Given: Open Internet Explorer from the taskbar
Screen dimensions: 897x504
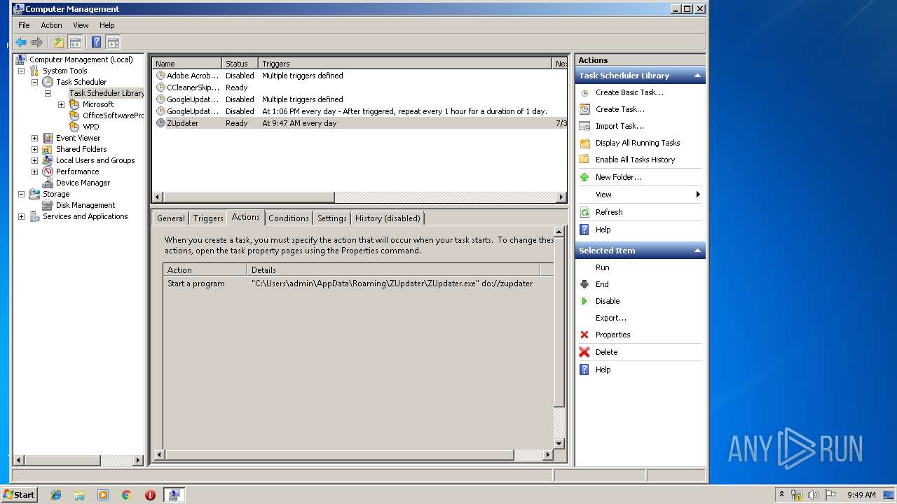Looking at the screenshot, I should [x=56, y=495].
